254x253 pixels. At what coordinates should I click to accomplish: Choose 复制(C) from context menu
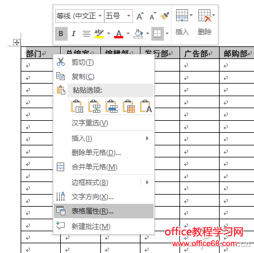pyautogui.click(x=104, y=77)
